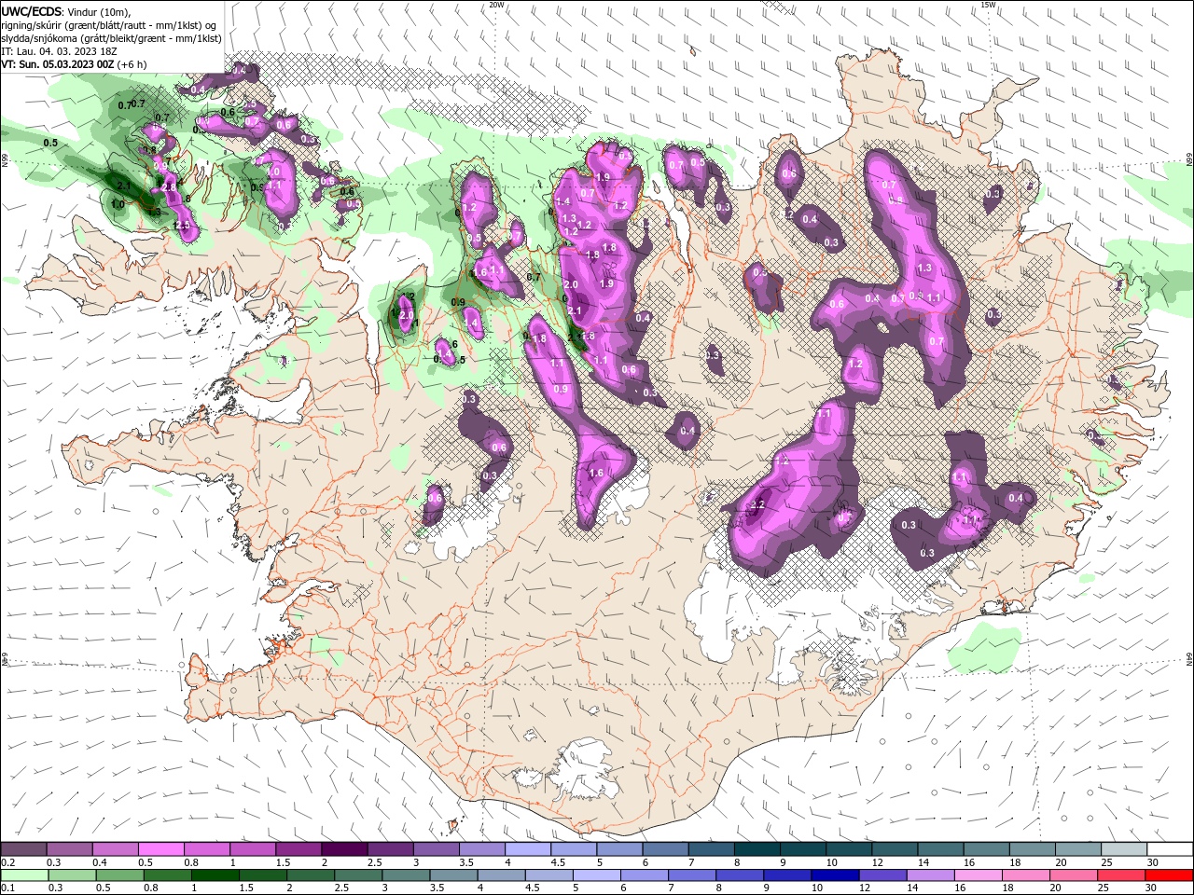Click the palest green 0.1 rain legend swatch
This screenshot has height=895, width=1194.
[24, 874]
